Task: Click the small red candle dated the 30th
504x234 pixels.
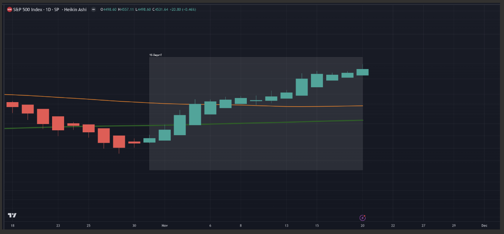Action: tap(134, 142)
